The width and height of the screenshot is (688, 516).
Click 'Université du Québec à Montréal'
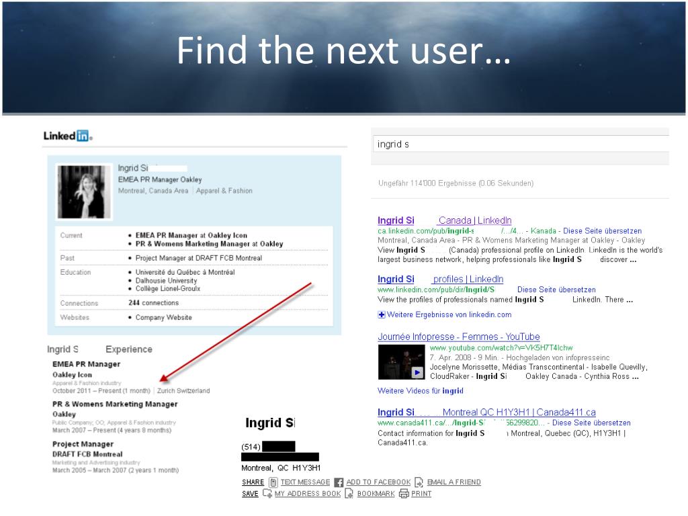(x=185, y=272)
